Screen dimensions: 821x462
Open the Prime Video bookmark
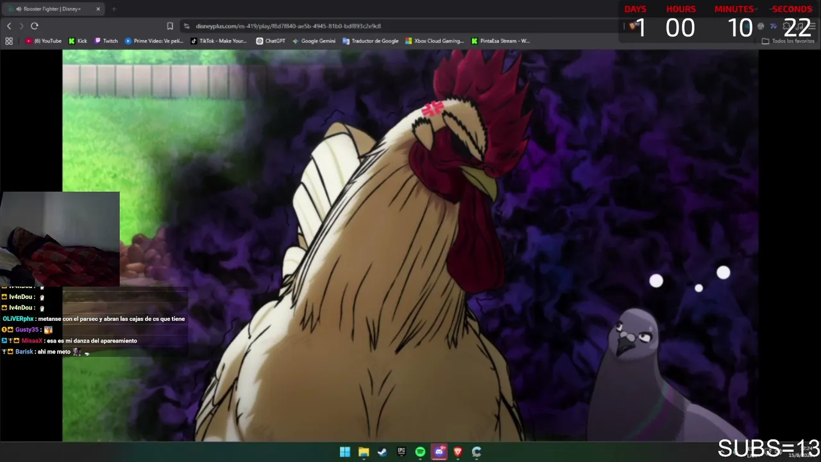click(x=154, y=41)
